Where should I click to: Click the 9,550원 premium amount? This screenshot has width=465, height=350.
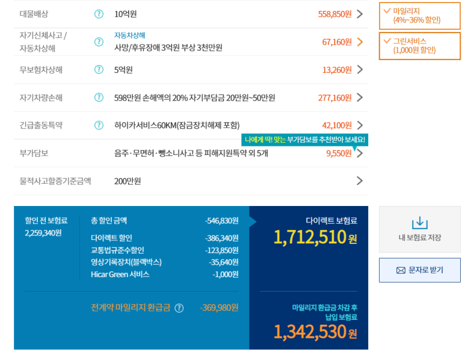(x=339, y=153)
